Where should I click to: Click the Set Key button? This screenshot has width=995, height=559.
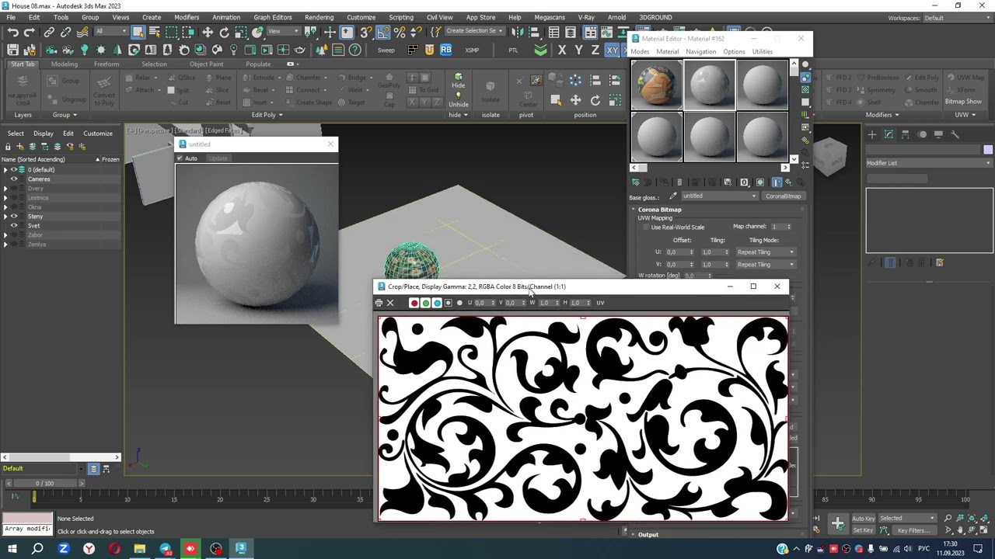(864, 530)
